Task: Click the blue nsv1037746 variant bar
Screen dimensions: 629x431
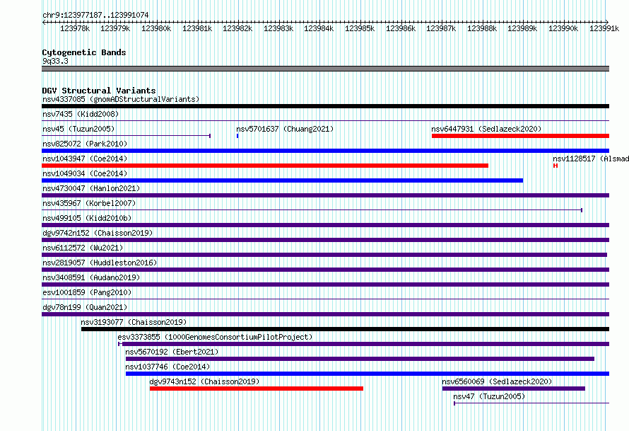Action: point(368,374)
